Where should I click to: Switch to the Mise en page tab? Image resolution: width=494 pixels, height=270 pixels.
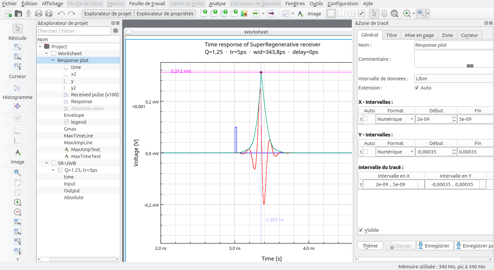pyautogui.click(x=419, y=35)
